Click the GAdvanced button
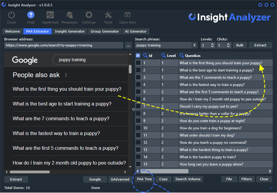The height and width of the screenshot is (193, 277). coord(120,179)
